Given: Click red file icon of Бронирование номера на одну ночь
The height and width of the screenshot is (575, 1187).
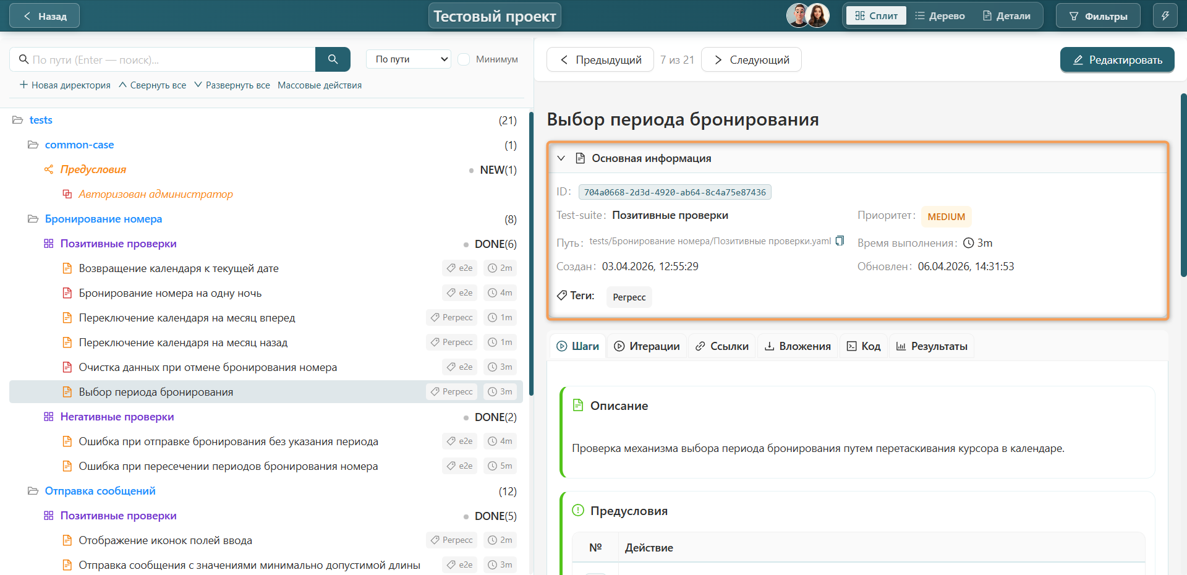Looking at the screenshot, I should (x=67, y=293).
